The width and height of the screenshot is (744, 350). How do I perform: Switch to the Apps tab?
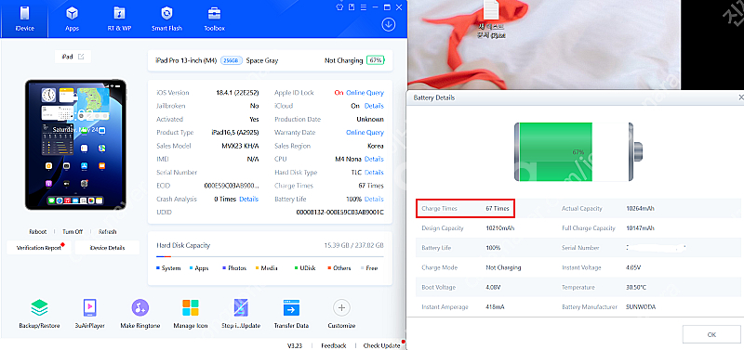coord(73,19)
